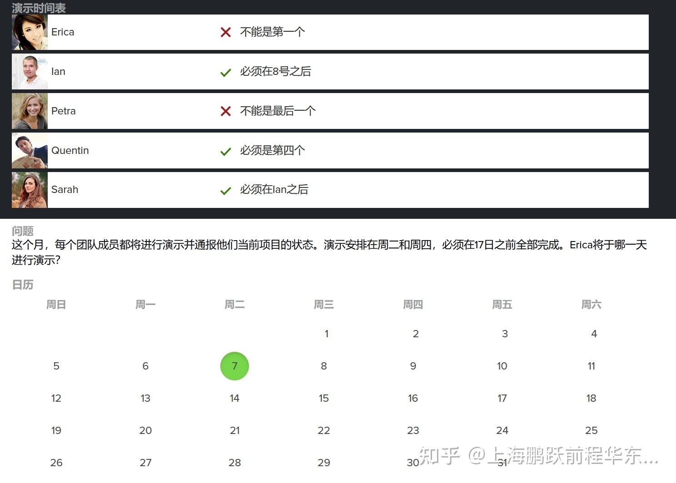Viewport: 676px width, 483px height.
Task: Click Ian's name label in his row
Action: click(58, 71)
